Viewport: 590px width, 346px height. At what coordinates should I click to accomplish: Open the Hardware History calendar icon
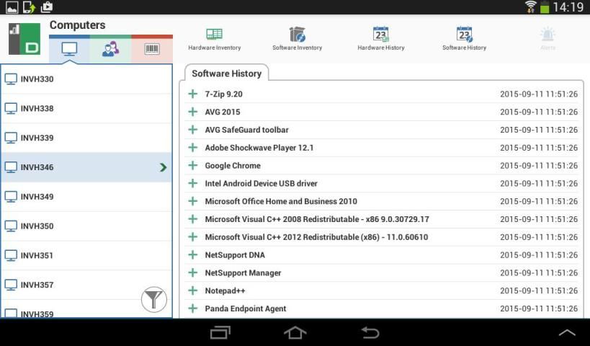tap(380, 35)
